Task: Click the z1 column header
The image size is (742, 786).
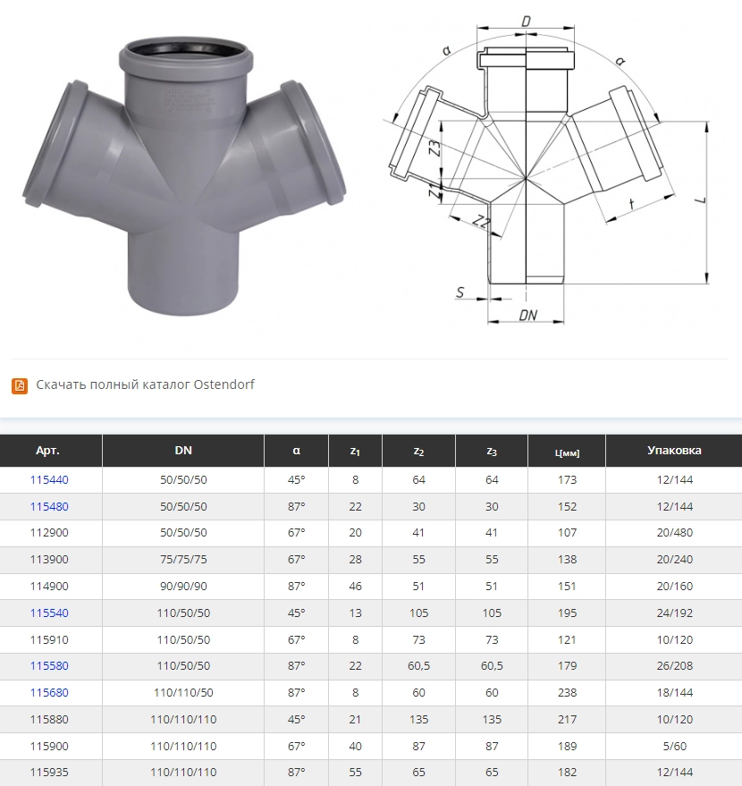Action: (x=355, y=451)
